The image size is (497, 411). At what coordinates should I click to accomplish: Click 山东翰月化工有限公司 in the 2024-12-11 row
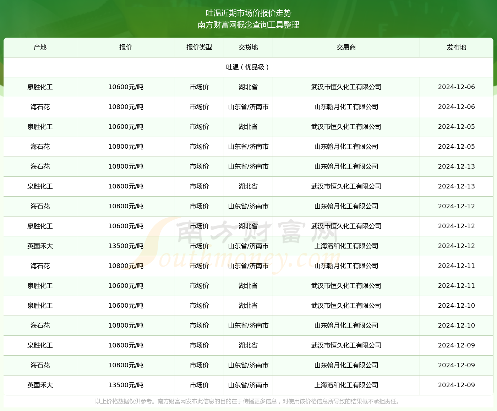(x=346, y=266)
